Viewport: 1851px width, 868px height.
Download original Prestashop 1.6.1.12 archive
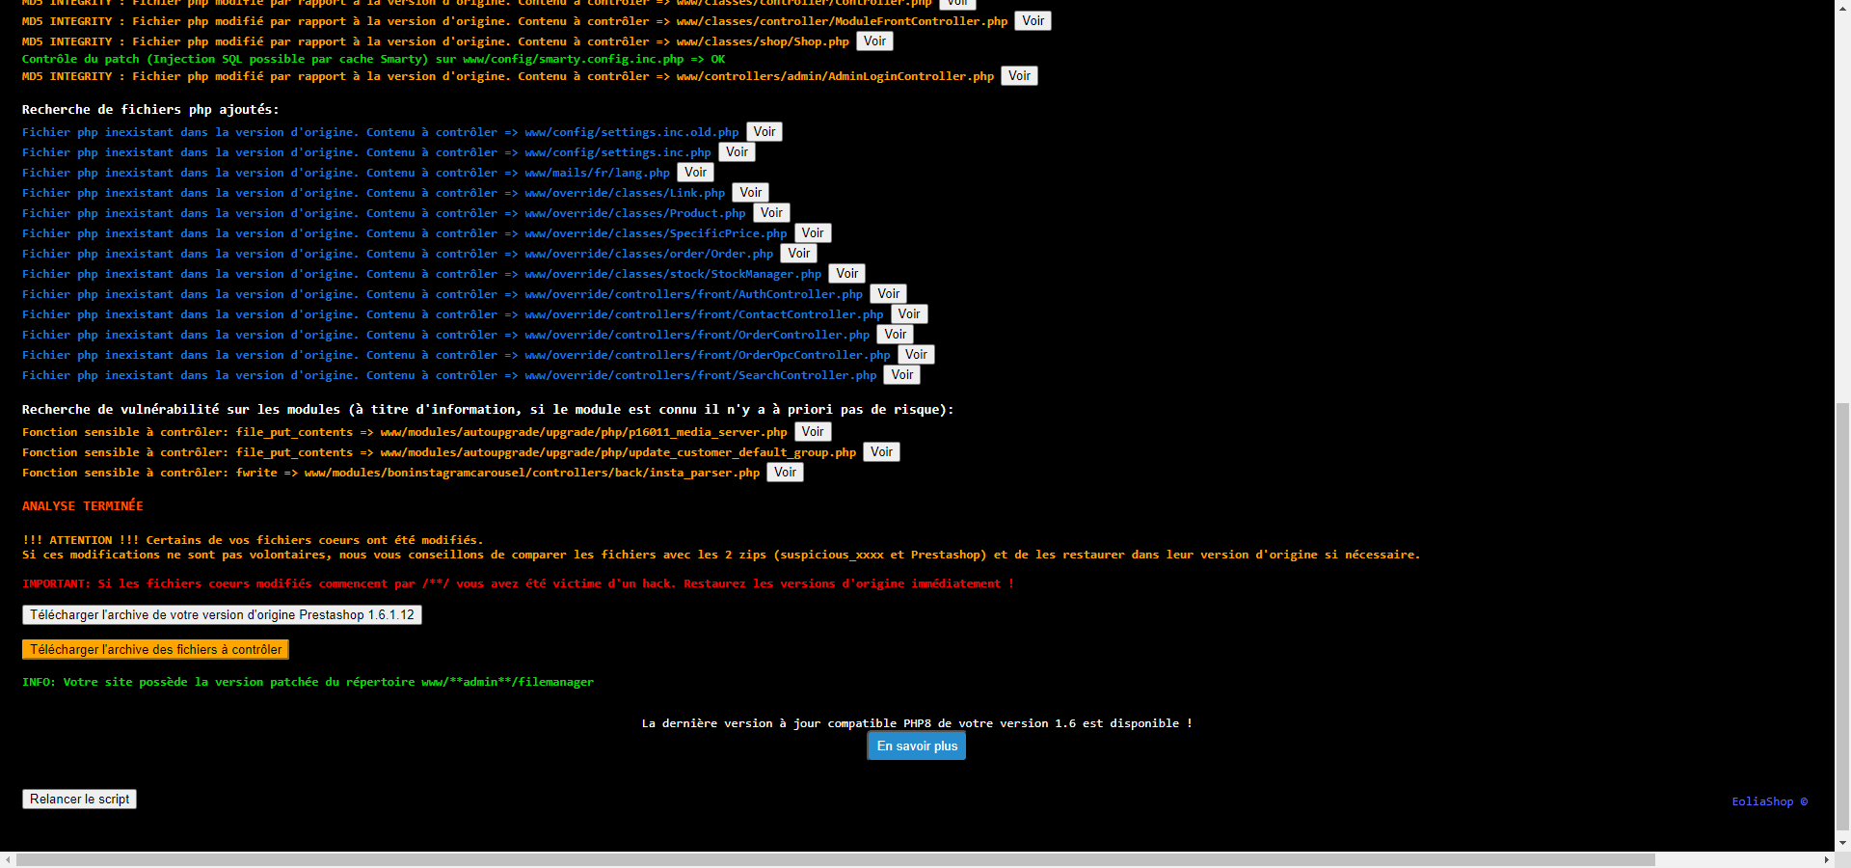[222, 615]
